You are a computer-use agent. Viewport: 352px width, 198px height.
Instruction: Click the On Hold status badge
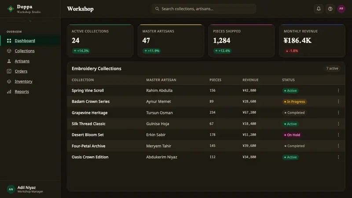click(x=292, y=135)
